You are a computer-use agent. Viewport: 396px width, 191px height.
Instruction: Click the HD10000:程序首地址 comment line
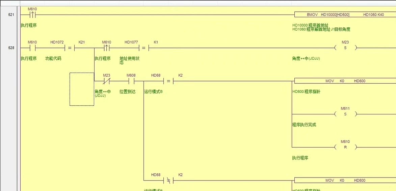click(310, 26)
